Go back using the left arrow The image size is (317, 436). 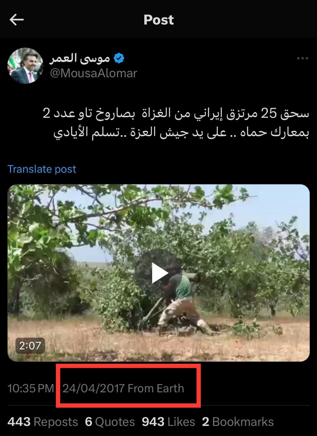pos(16,20)
